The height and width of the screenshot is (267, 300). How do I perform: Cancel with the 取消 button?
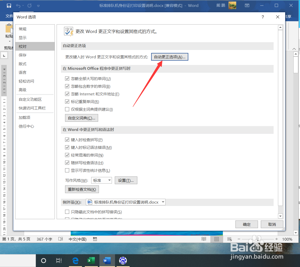[272, 224]
